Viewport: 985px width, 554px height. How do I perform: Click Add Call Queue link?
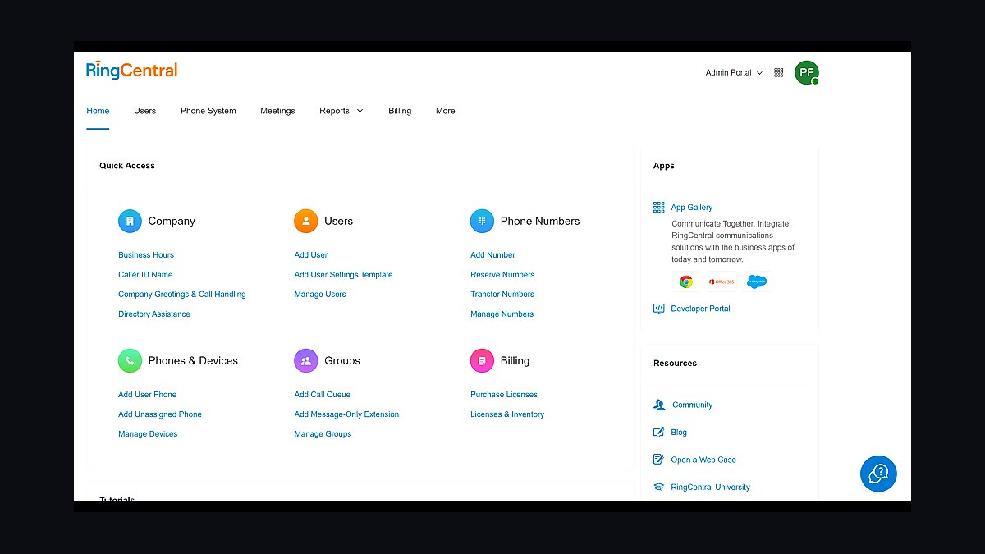pos(323,395)
